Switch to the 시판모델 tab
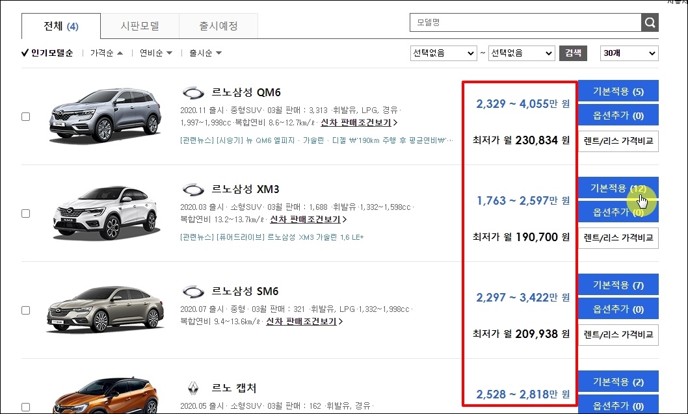The width and height of the screenshot is (688, 414). click(x=140, y=26)
